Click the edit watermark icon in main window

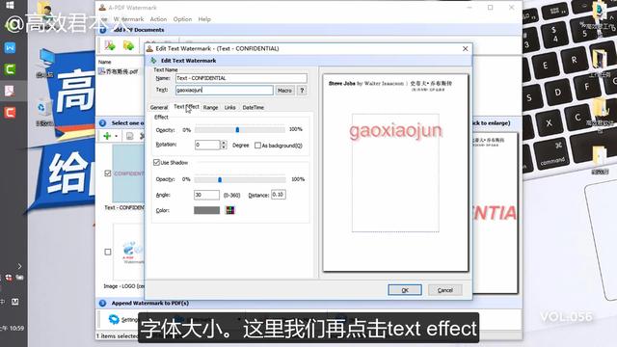pyautogui.click(x=129, y=136)
